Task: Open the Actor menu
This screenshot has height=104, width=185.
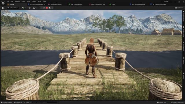Action: 40,1
